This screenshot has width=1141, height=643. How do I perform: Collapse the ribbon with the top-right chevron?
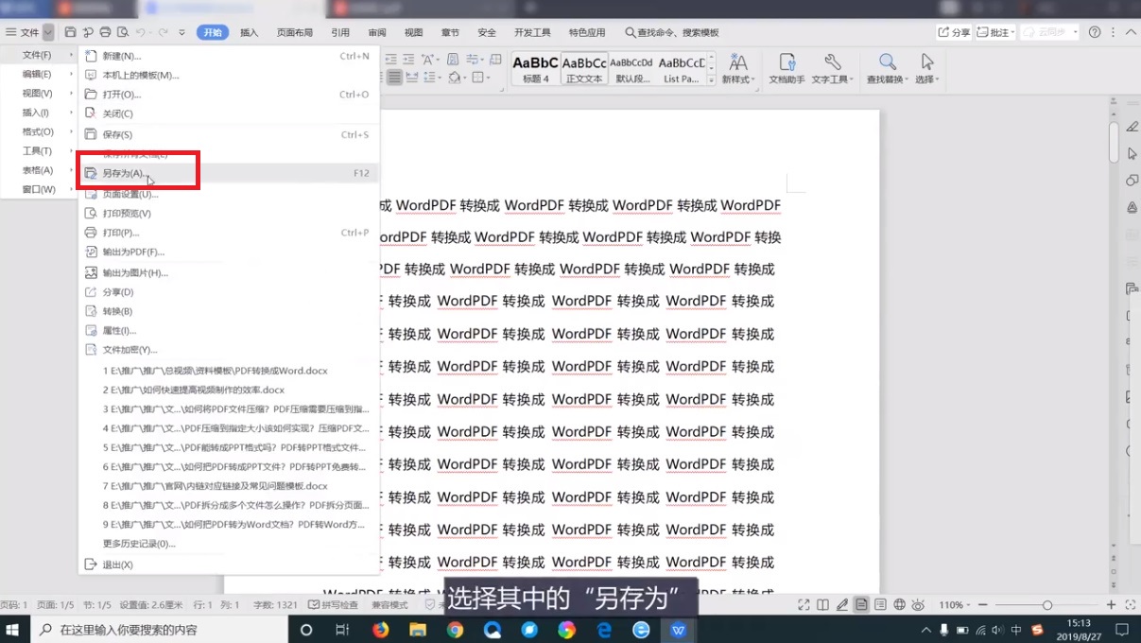(x=1131, y=32)
